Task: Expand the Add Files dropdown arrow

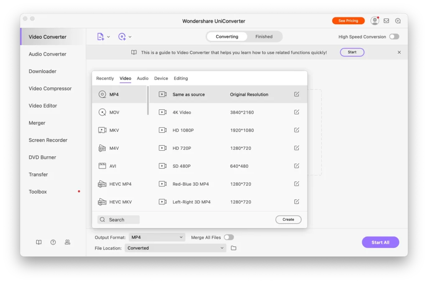Action: point(108,37)
